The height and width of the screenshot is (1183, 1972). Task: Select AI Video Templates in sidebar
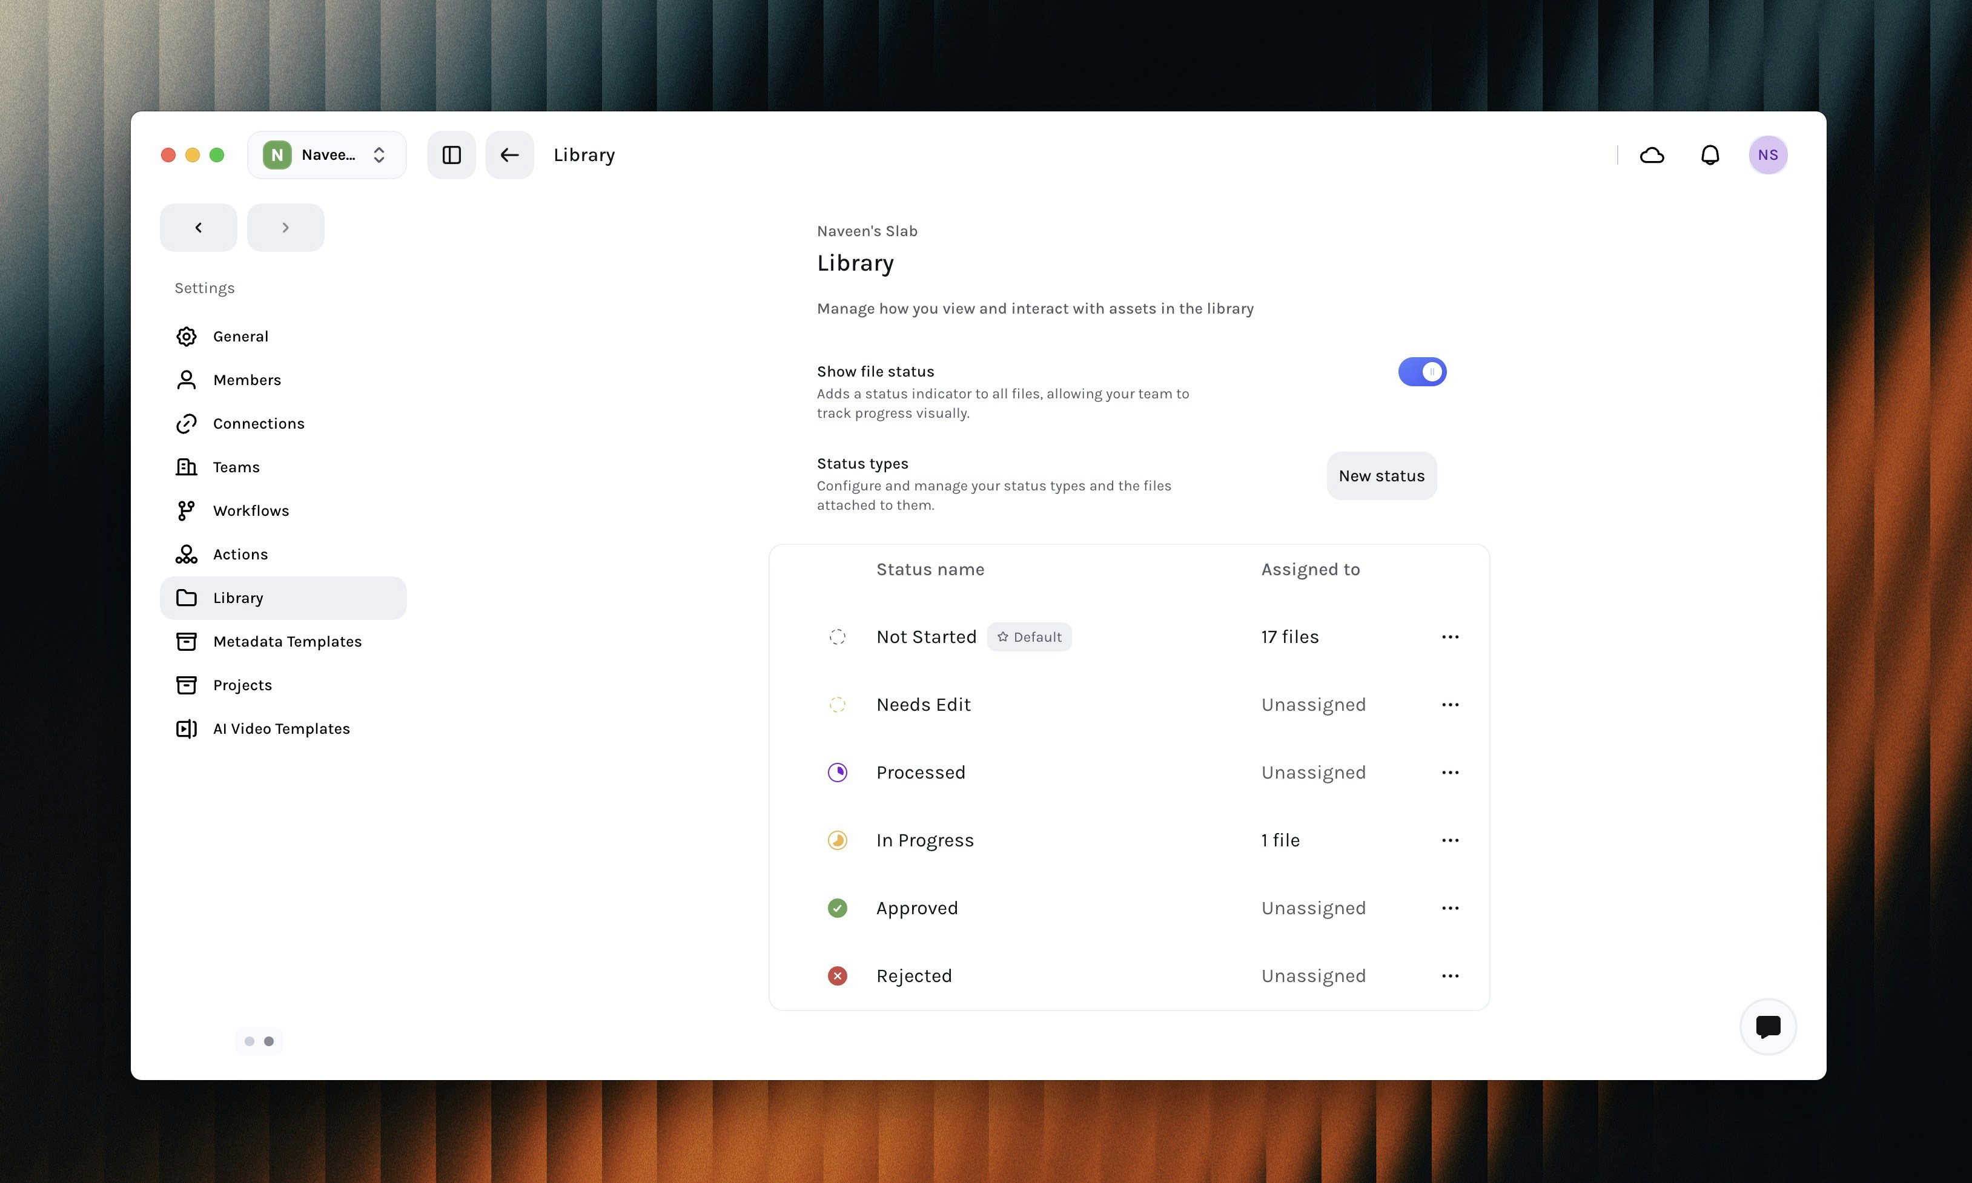click(280, 728)
